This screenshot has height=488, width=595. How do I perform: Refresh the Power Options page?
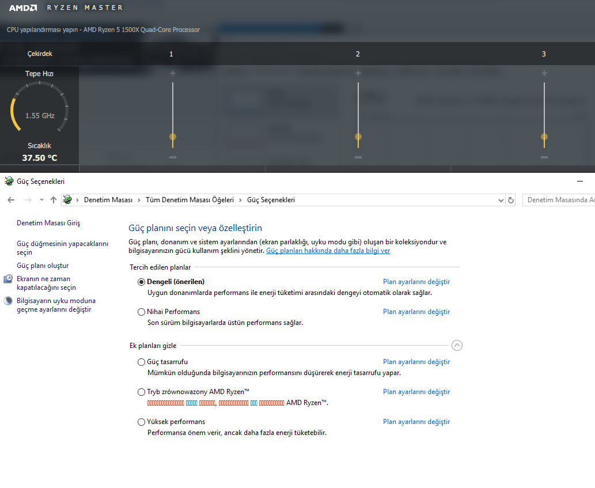(x=511, y=200)
